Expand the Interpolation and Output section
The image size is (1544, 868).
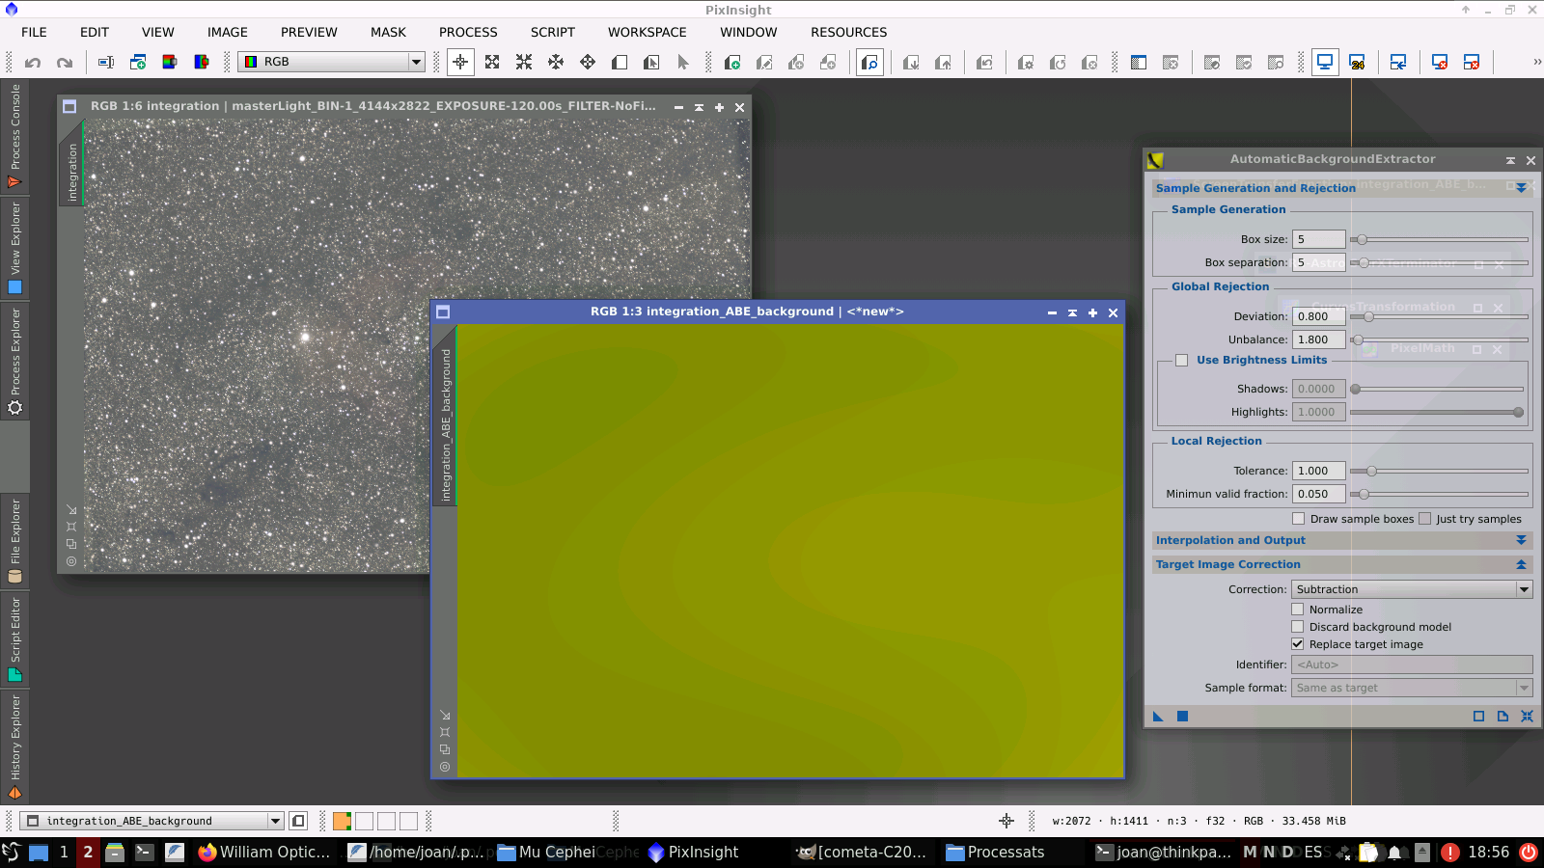pos(1521,540)
